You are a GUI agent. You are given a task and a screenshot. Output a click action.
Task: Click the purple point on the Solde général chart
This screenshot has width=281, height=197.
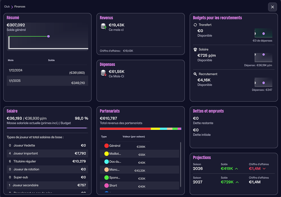pos(48,36)
